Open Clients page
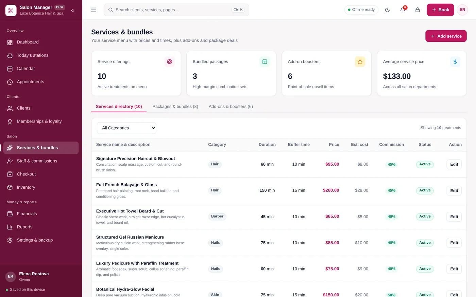Viewport: 476px width, 297px height. (x=41, y=108)
